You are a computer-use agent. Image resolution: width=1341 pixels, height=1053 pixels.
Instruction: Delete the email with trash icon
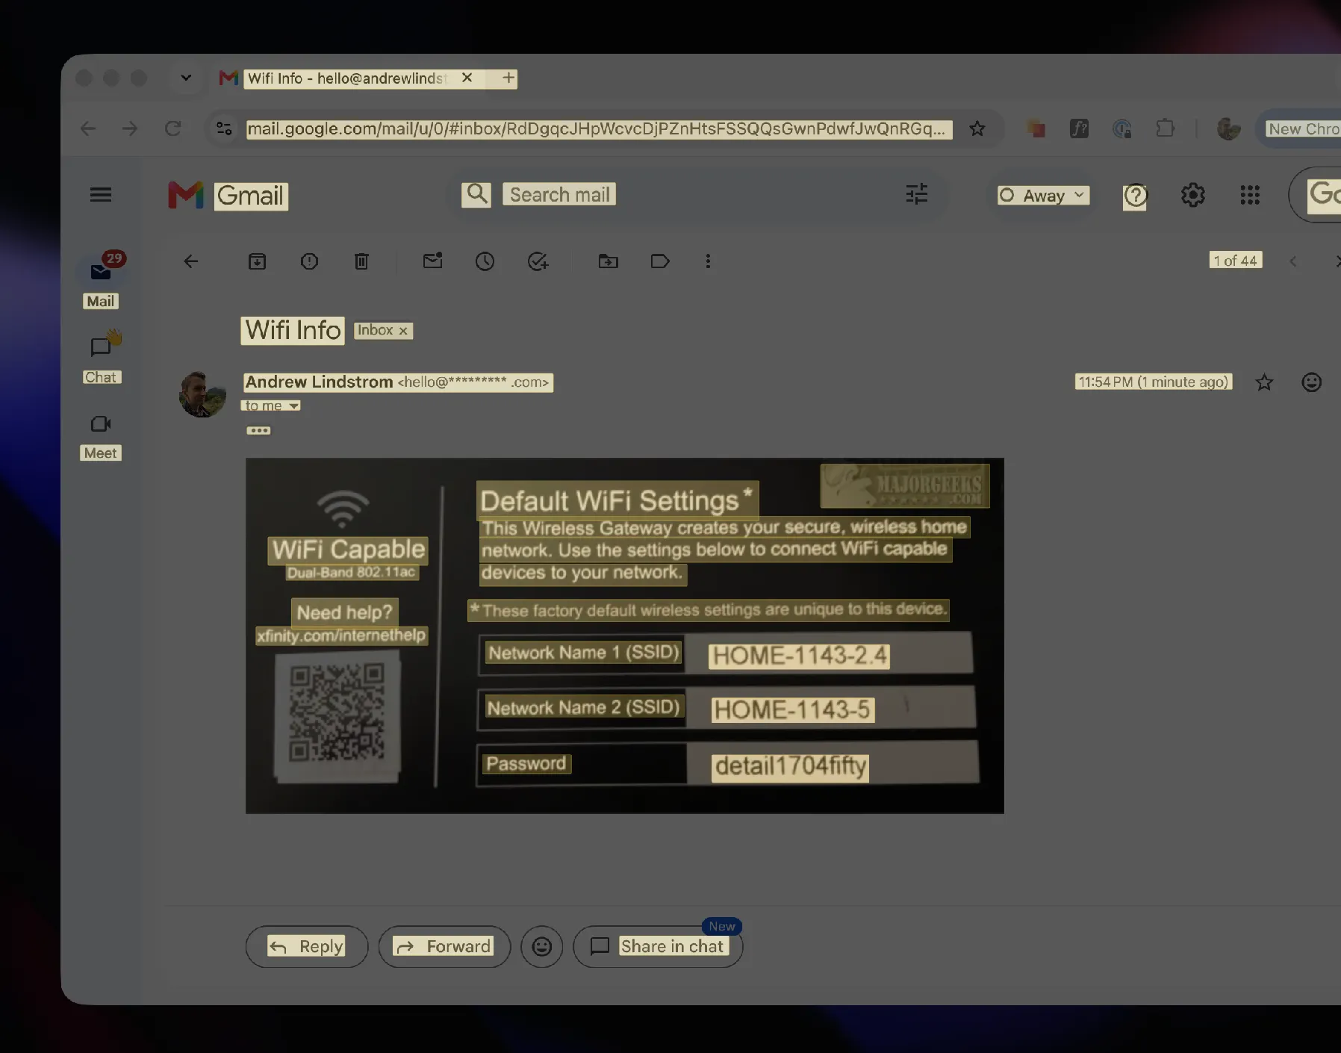361,261
